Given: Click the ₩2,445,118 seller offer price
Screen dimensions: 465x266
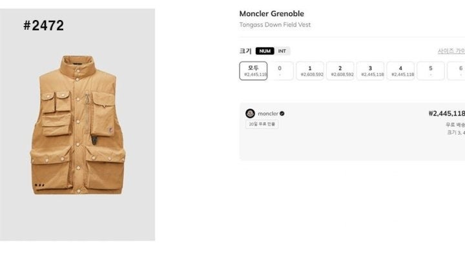Looking at the screenshot, I should coord(447,113).
